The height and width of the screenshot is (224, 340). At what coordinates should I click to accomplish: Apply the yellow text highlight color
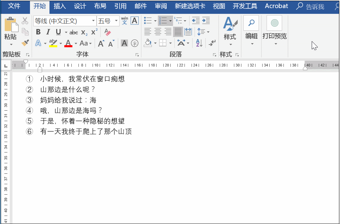coord(53,43)
